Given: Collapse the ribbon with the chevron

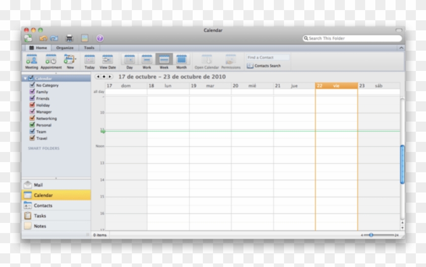Looking at the screenshot, I should tap(401, 48).
